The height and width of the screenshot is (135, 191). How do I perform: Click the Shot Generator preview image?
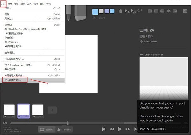(x=164, y=78)
